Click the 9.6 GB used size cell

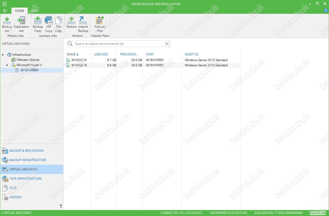(x=112, y=65)
